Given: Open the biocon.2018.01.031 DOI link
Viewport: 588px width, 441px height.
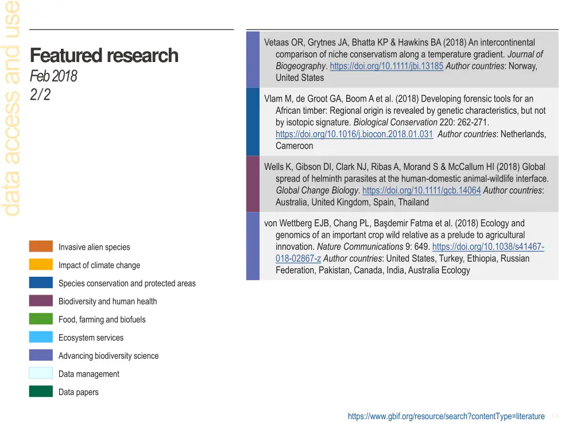Looking at the screenshot, I should pyautogui.click(x=354, y=134).
